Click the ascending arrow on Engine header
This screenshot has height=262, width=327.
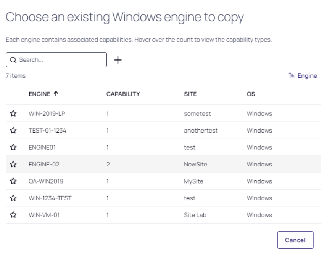pyautogui.click(x=56, y=94)
